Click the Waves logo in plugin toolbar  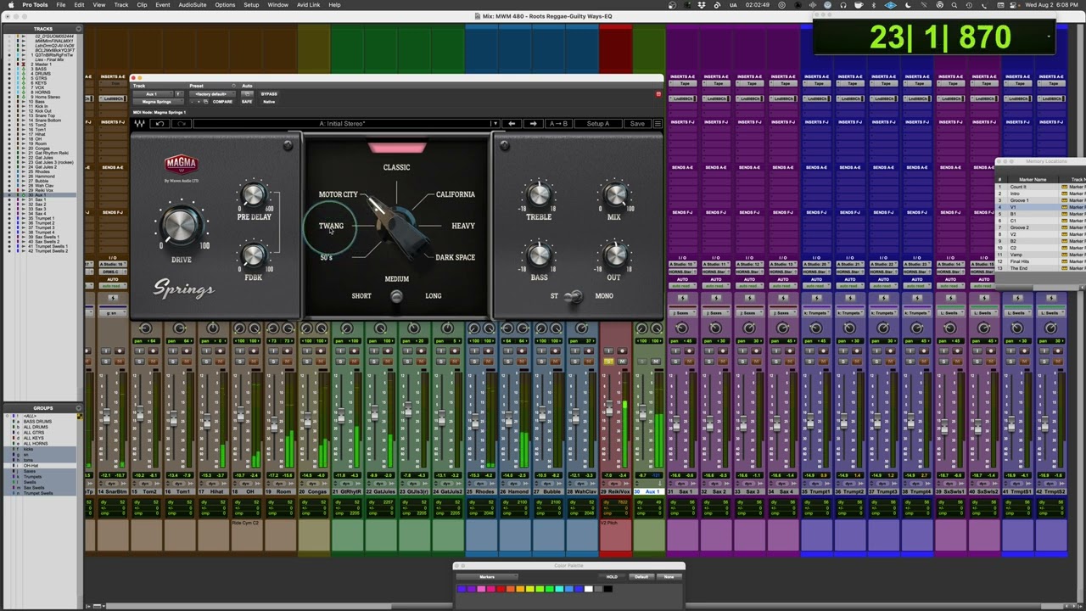(139, 124)
